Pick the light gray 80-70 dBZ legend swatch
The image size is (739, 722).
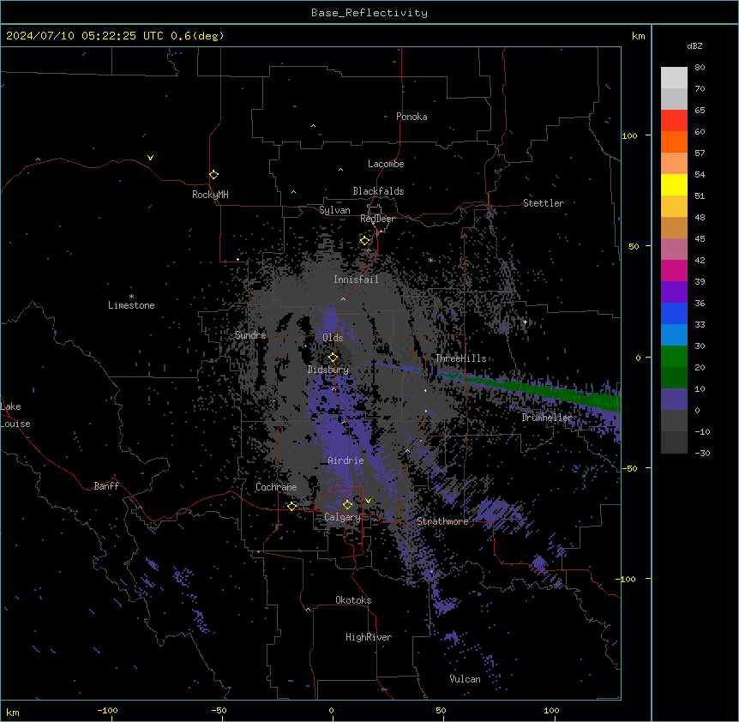674,78
